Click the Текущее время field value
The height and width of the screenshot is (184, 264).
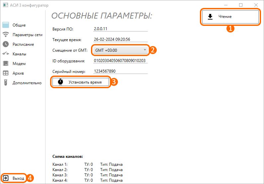coord(121,39)
